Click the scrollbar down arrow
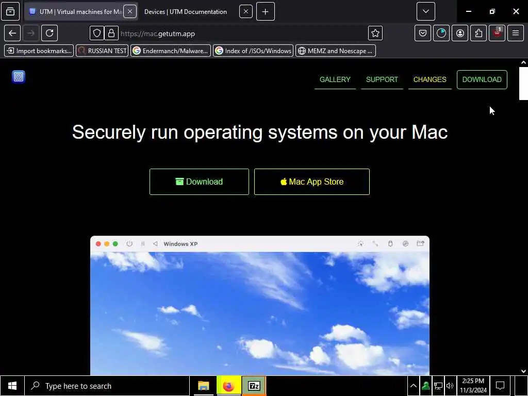 pos(523,371)
